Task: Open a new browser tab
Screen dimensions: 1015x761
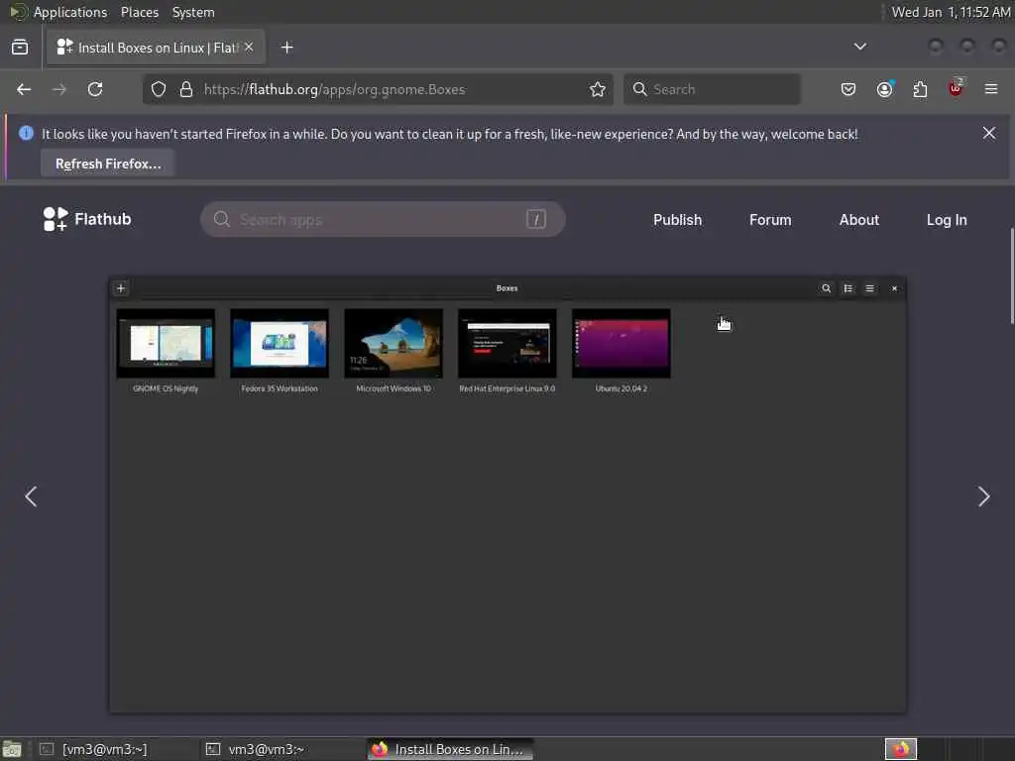Action: [x=287, y=48]
